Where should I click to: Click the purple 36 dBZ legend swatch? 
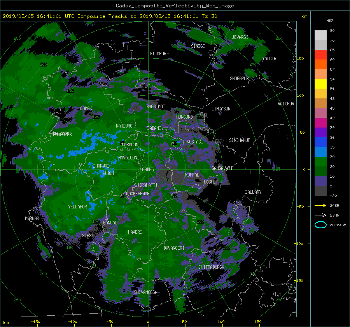pos(320,133)
